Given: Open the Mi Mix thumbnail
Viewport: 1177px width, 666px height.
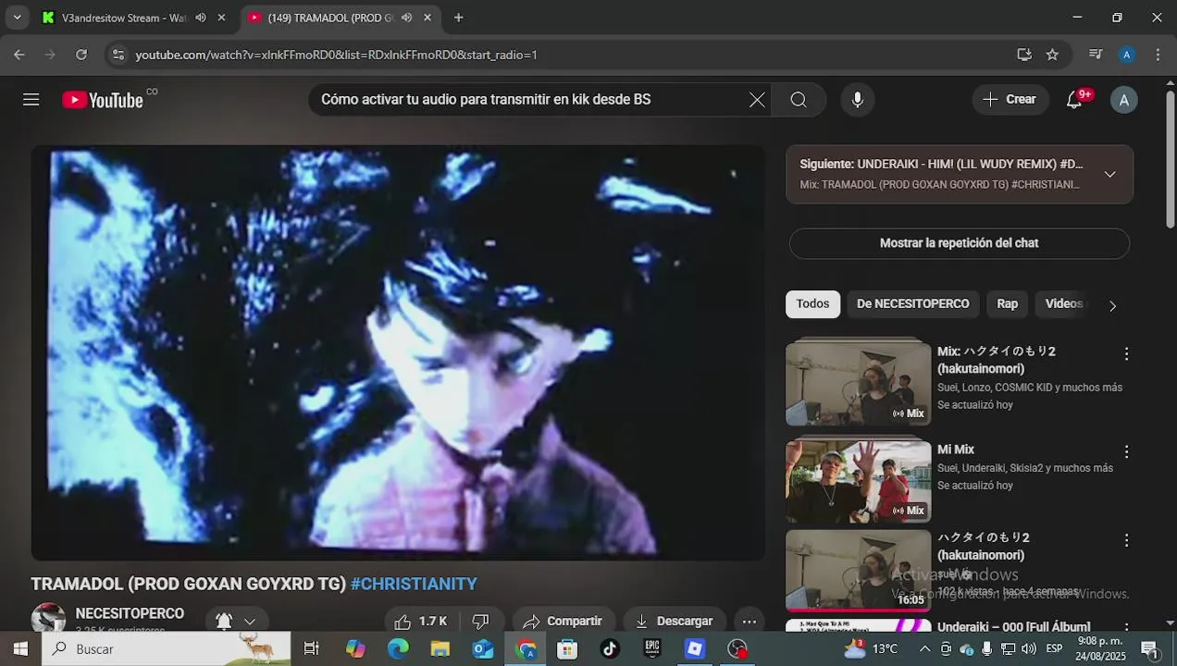Looking at the screenshot, I should coord(858,481).
